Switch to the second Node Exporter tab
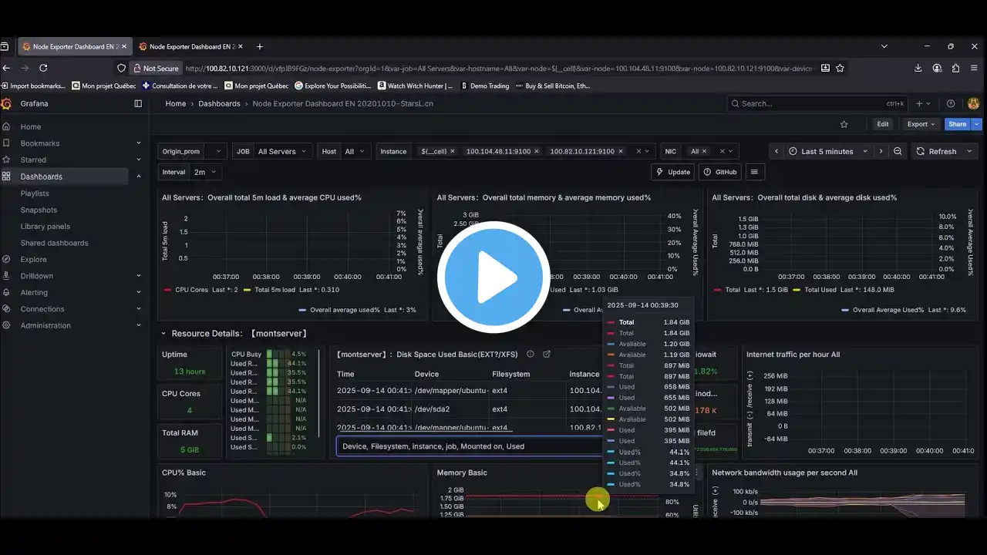 [191, 46]
